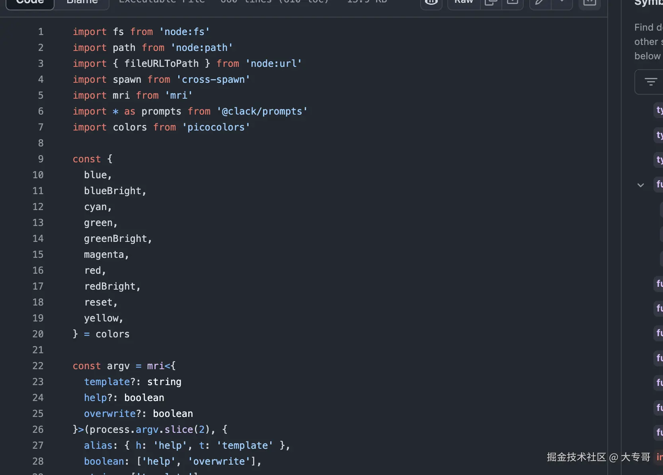Click argv constant name on line 22
663x475 pixels.
coord(118,366)
